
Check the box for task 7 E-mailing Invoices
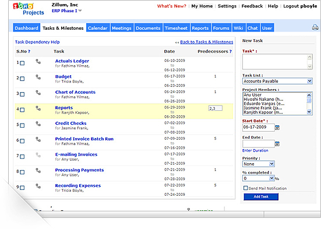[22, 157]
